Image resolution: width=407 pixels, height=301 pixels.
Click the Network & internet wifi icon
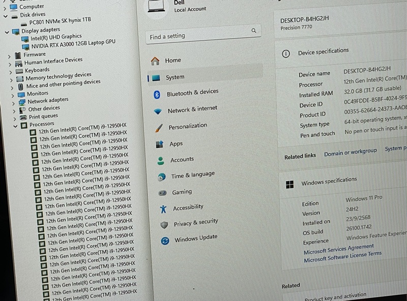coord(158,111)
